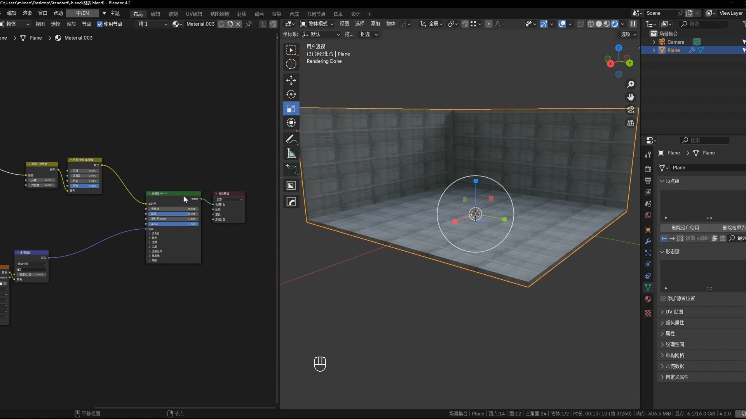The image size is (746, 419).
Task: Select the Move tool in the viewport toolbar
Action: pos(291,80)
